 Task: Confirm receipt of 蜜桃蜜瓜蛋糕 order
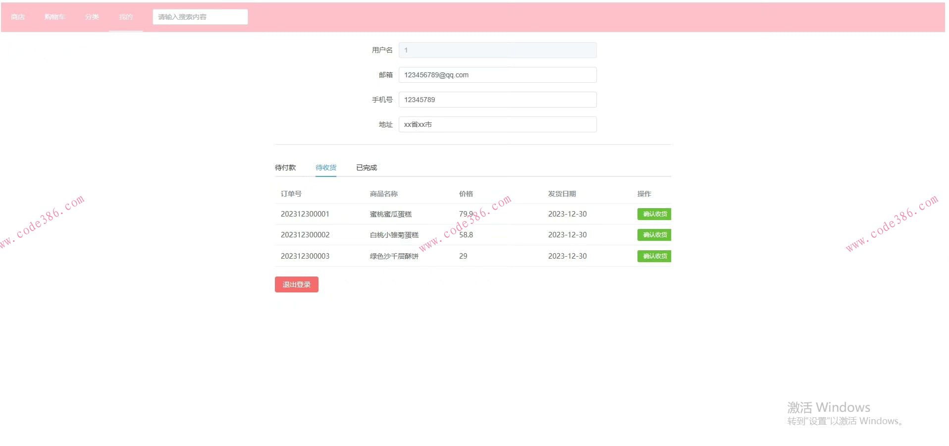(653, 214)
